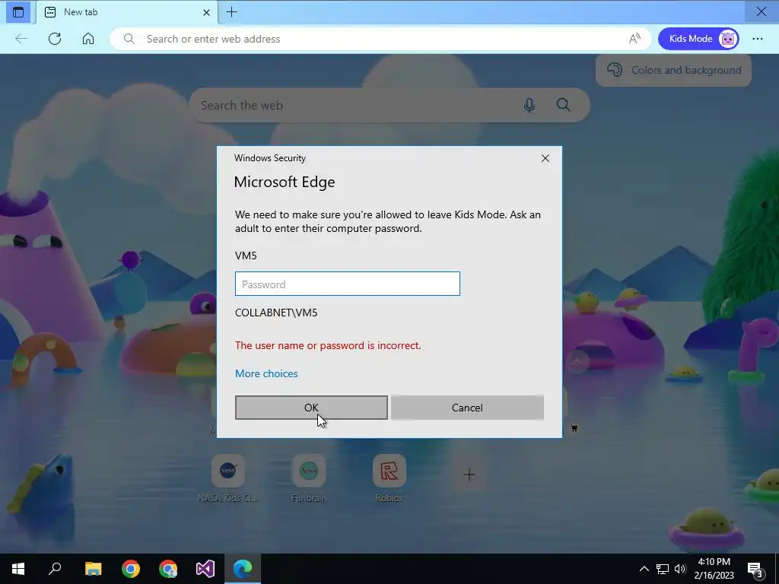Go back with the back arrow
The image size is (779, 584).
(21, 39)
